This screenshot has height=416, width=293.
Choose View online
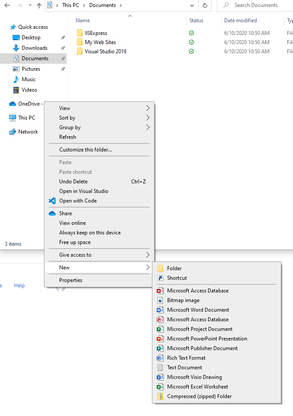click(99, 223)
